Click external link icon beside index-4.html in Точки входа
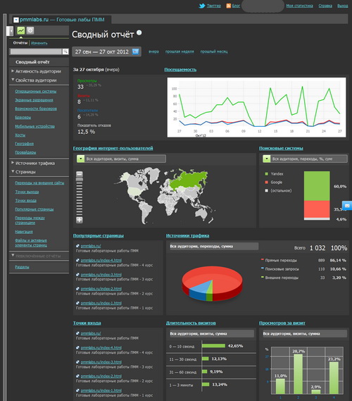352x401 pixels. 77,348
